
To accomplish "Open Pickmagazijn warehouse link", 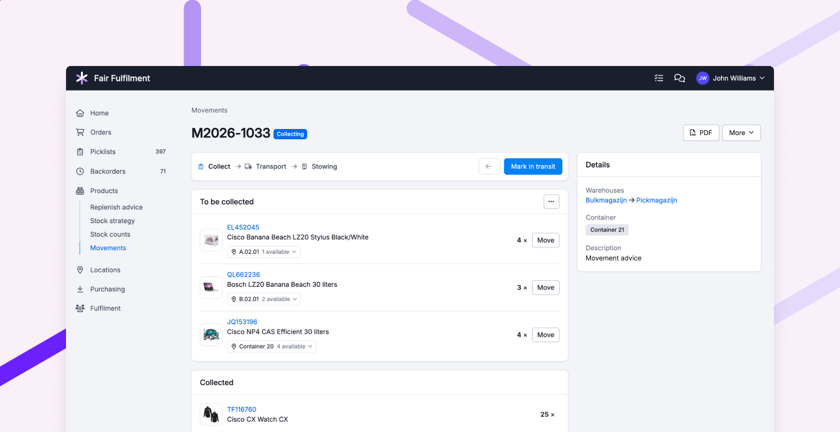I will coord(656,200).
